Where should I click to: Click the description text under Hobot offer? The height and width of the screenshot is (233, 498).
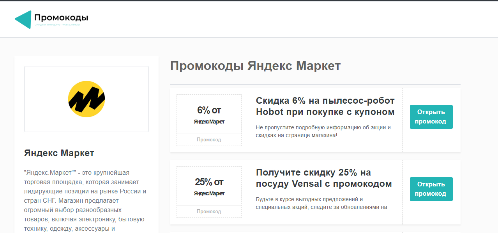323,131
